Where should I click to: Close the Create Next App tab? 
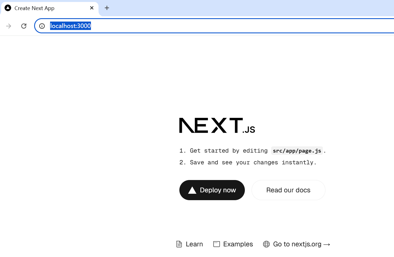(x=92, y=8)
